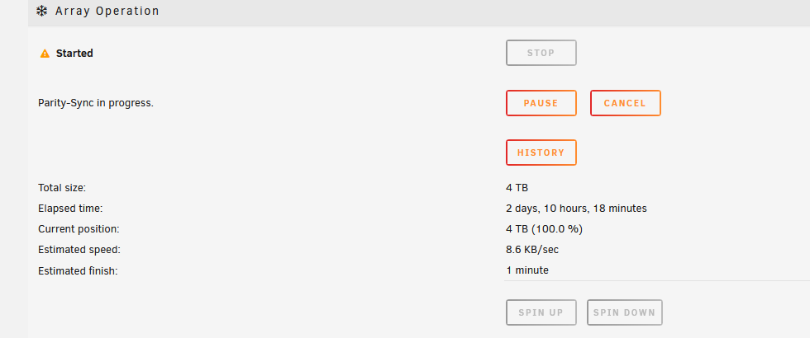The width and height of the screenshot is (810, 338).
Task: Click the Started status text
Action: [x=74, y=53]
